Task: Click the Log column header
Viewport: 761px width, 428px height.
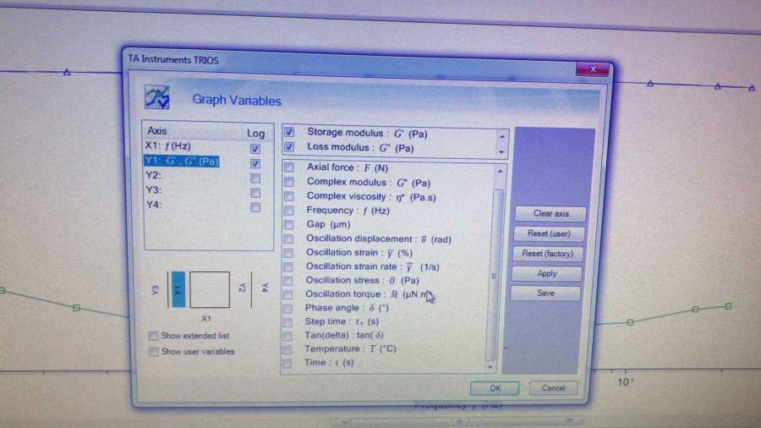Action: [x=255, y=133]
